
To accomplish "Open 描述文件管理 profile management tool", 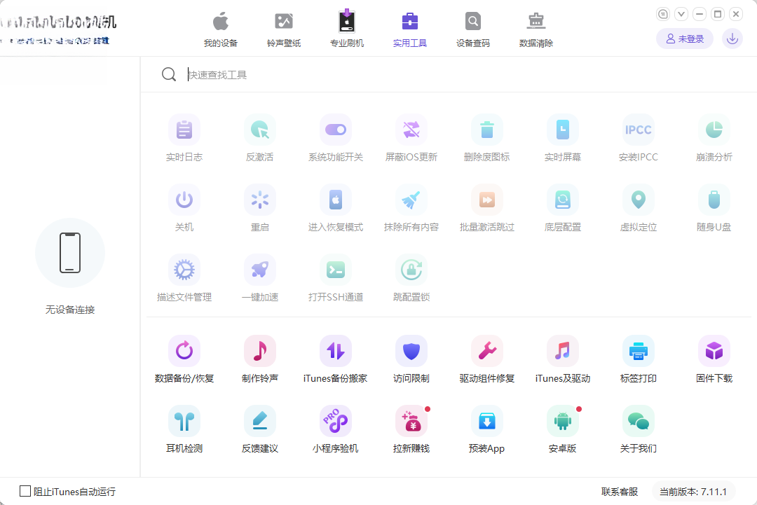I will (184, 270).
